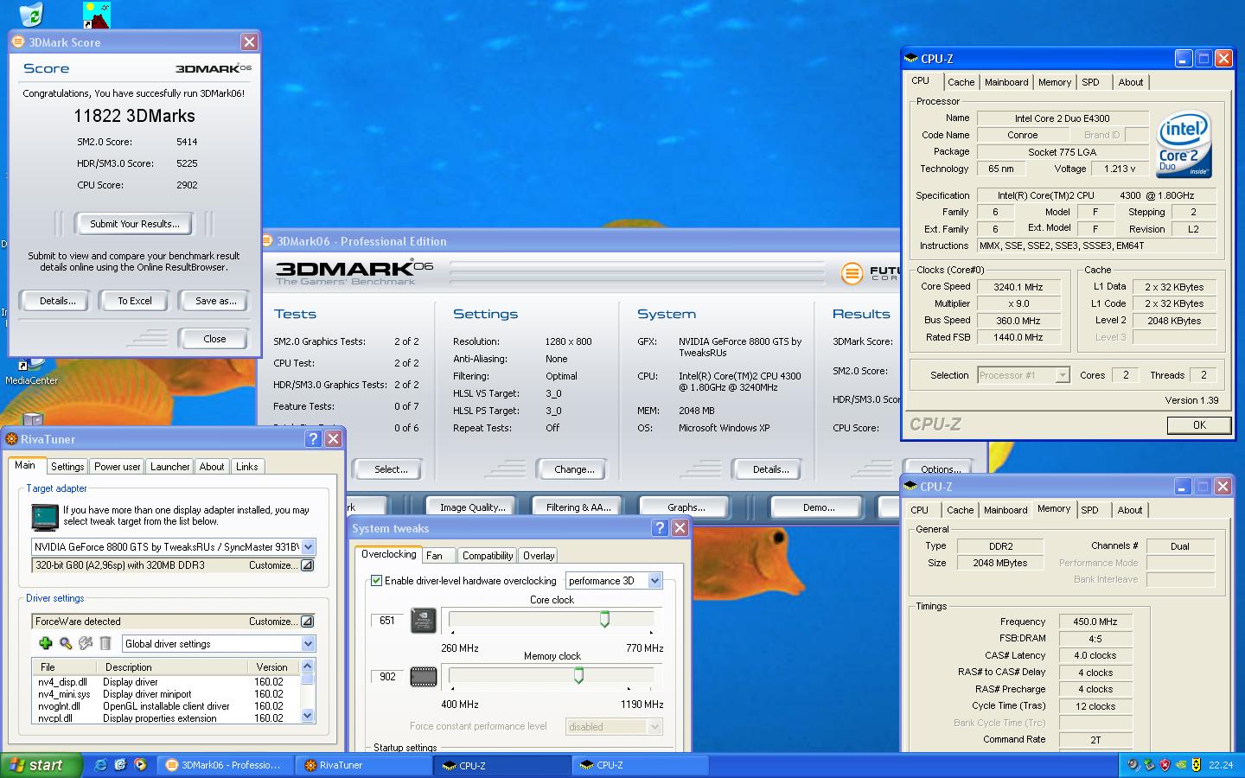Click help question mark in System tweaks title
This screenshot has width=1245, height=778.
point(661,528)
